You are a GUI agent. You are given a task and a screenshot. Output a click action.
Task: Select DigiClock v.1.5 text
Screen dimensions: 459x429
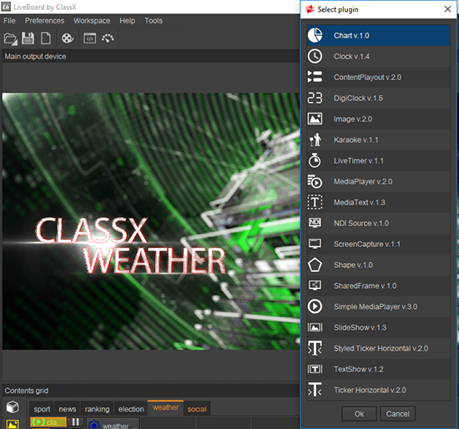point(358,98)
